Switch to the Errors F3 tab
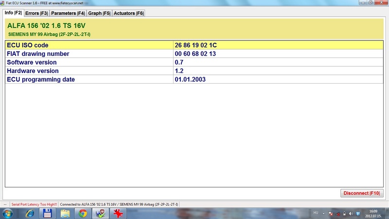Image resolution: width=389 pixels, height=219 pixels. tap(36, 13)
